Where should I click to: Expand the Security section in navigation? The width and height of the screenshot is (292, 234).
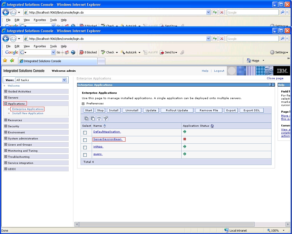pyautogui.click(x=6, y=126)
